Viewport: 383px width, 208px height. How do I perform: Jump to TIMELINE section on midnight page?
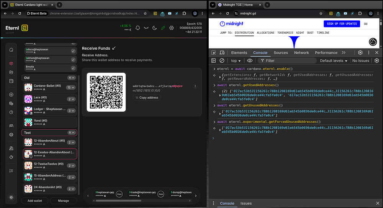coord(323,32)
